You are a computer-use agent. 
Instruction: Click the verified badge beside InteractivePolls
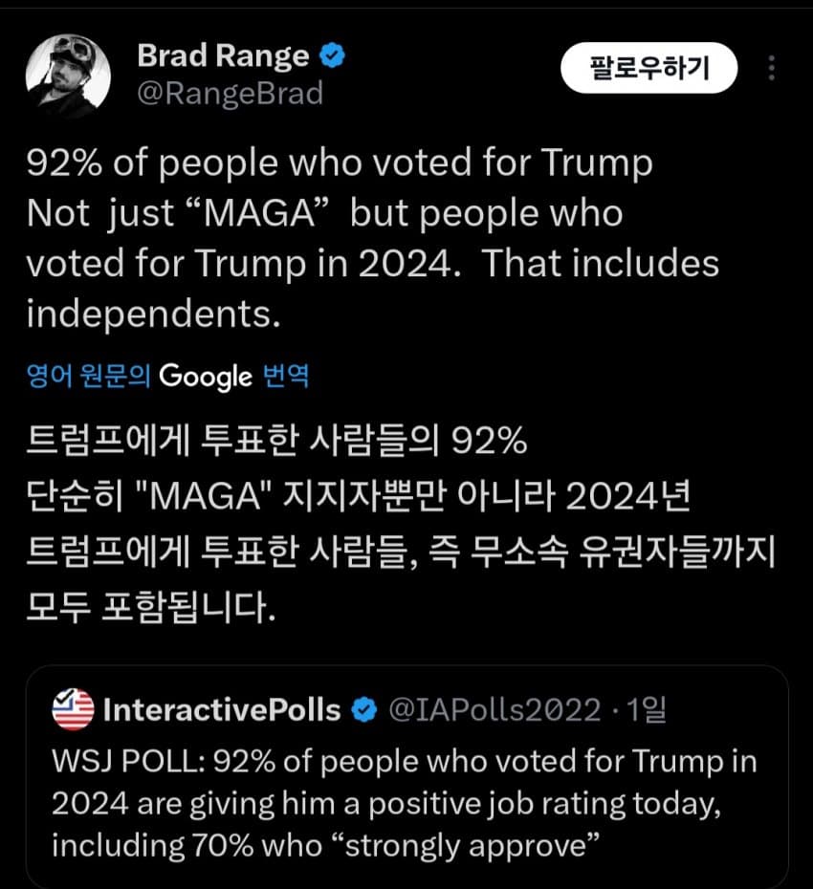pos(364,709)
